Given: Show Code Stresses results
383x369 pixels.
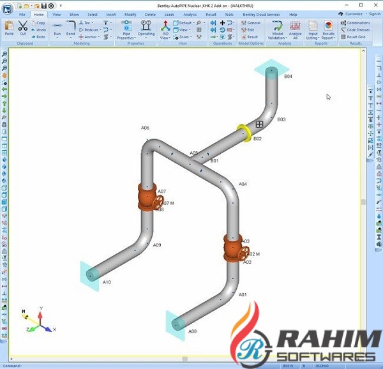Looking at the screenshot, I should pos(355,30).
